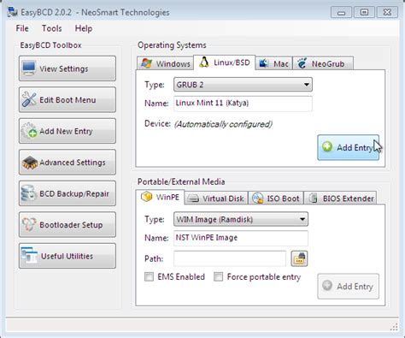The image size is (405, 338).
Task: Open the Tools menu
Action: pos(51,28)
